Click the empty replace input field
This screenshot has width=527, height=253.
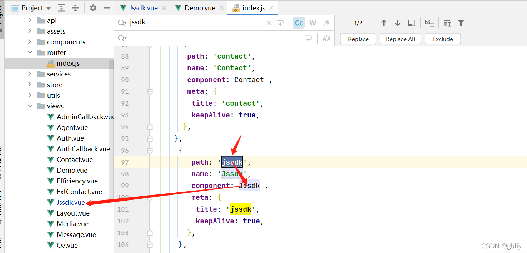point(214,38)
